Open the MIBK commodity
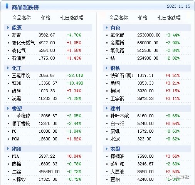The image size is (195, 185). tap(17, 83)
